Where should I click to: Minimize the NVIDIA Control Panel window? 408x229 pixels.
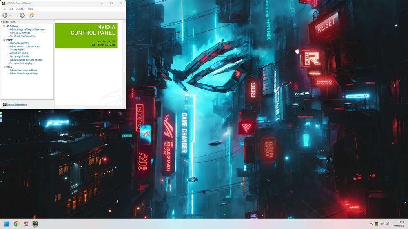pyautogui.click(x=102, y=3)
